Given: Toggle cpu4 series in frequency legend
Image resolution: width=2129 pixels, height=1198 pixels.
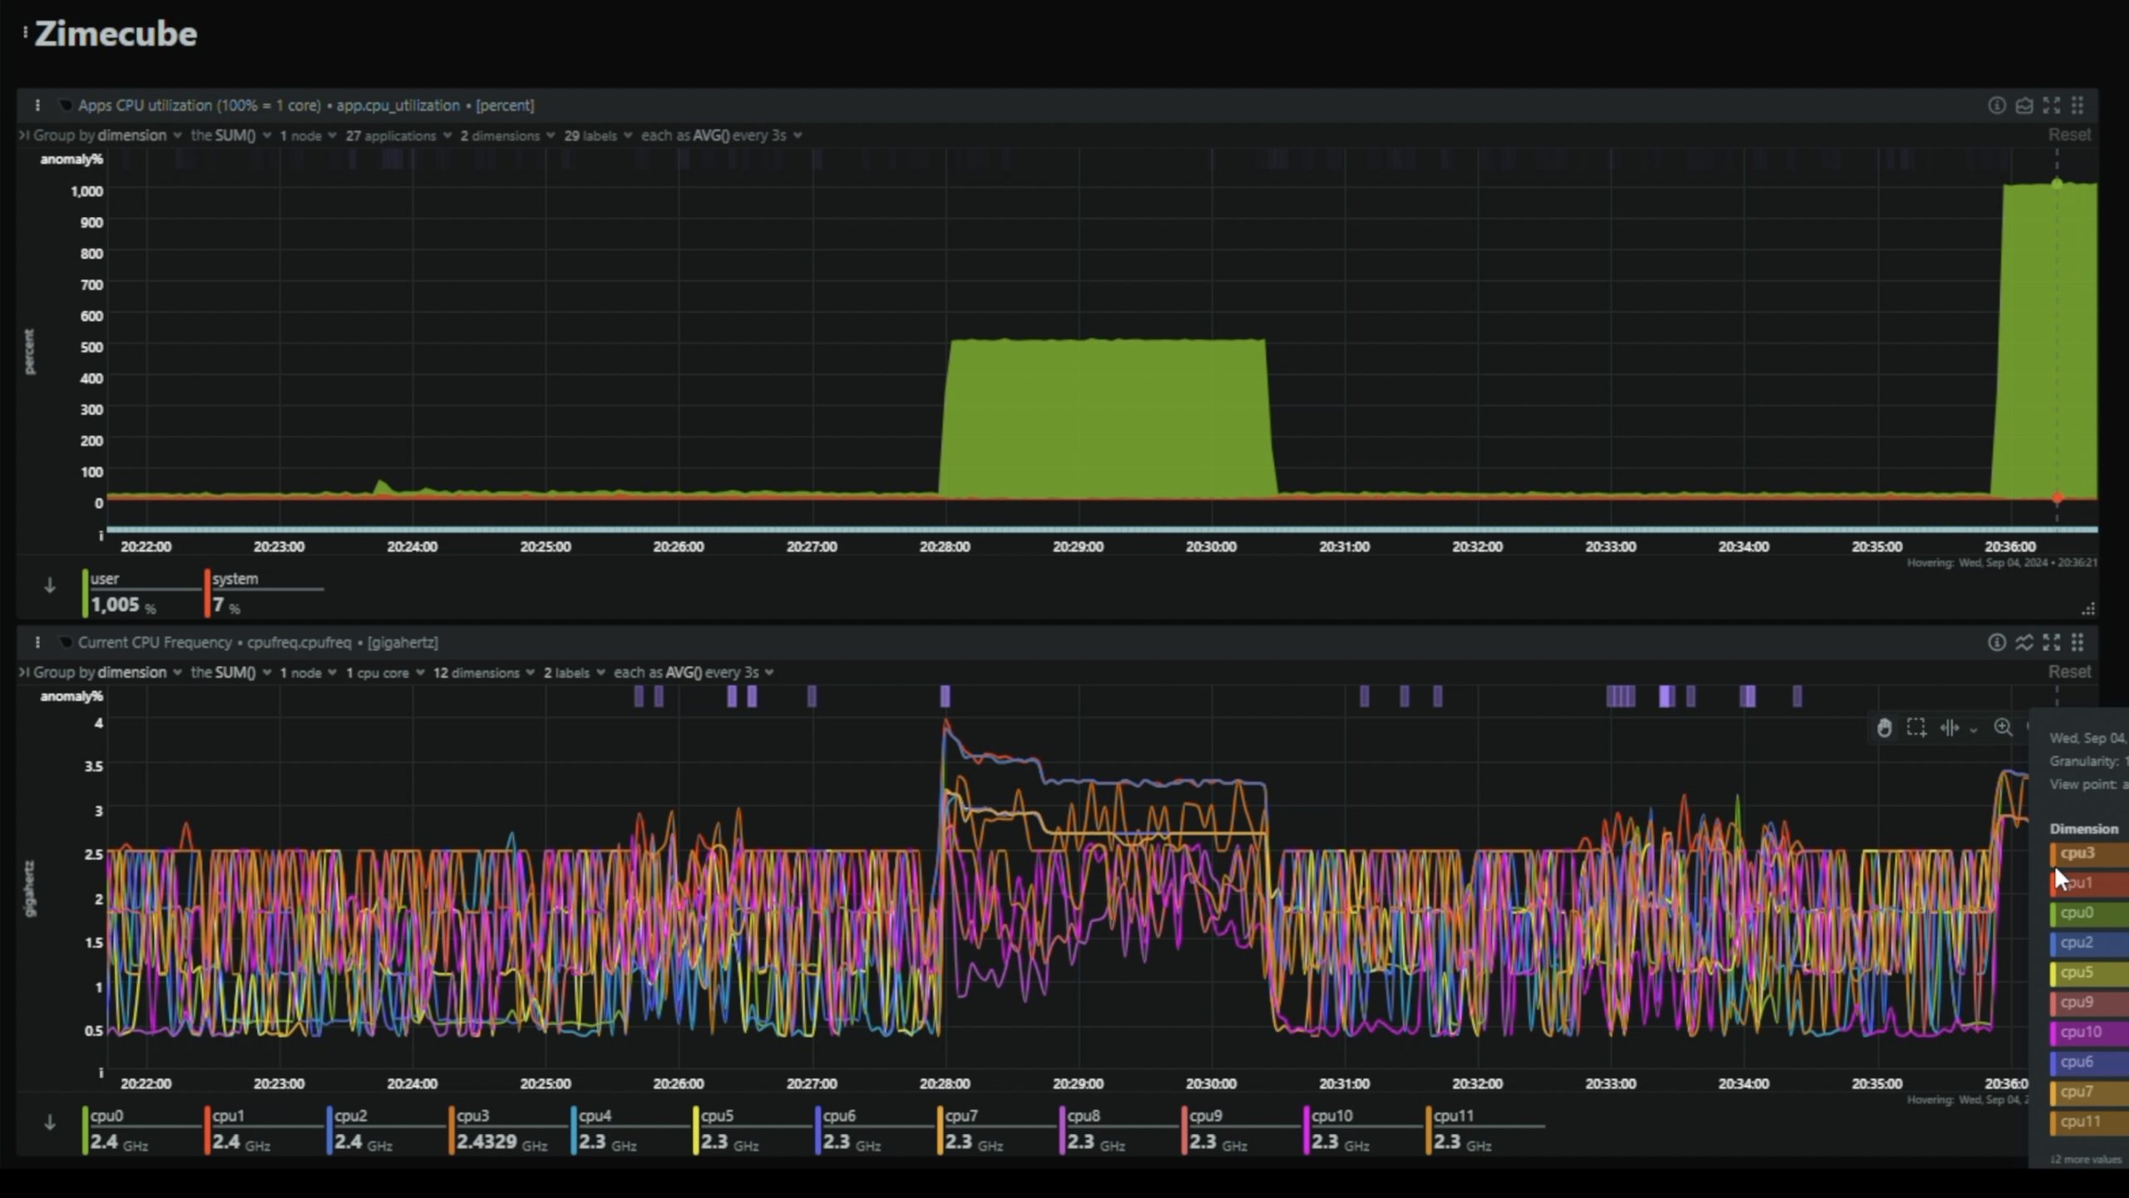Looking at the screenshot, I should click(x=595, y=1116).
